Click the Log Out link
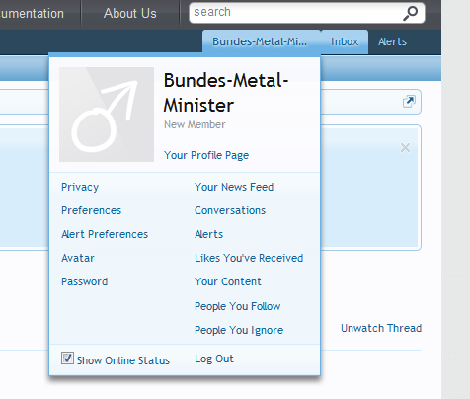Image resolution: width=470 pixels, height=399 pixels. pos(214,359)
